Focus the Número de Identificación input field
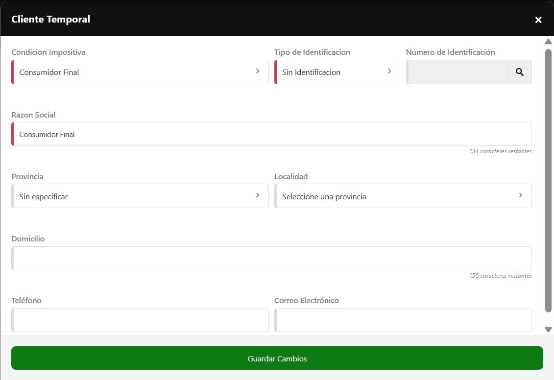Screen dimensions: 554x380 [457, 72]
